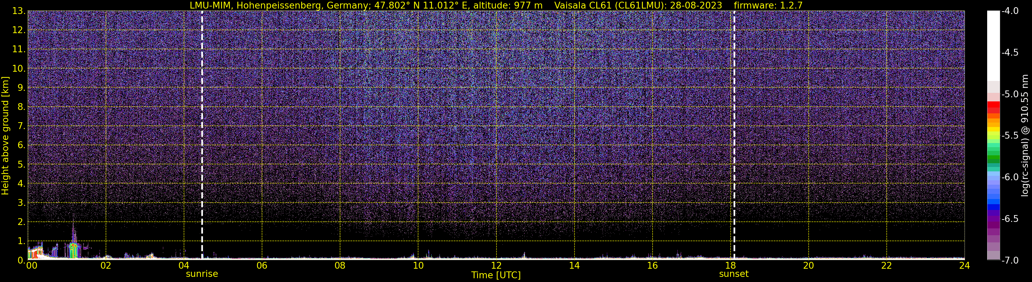Click the y-axis tick label 2.
The image size is (1032, 282).
click(x=21, y=222)
